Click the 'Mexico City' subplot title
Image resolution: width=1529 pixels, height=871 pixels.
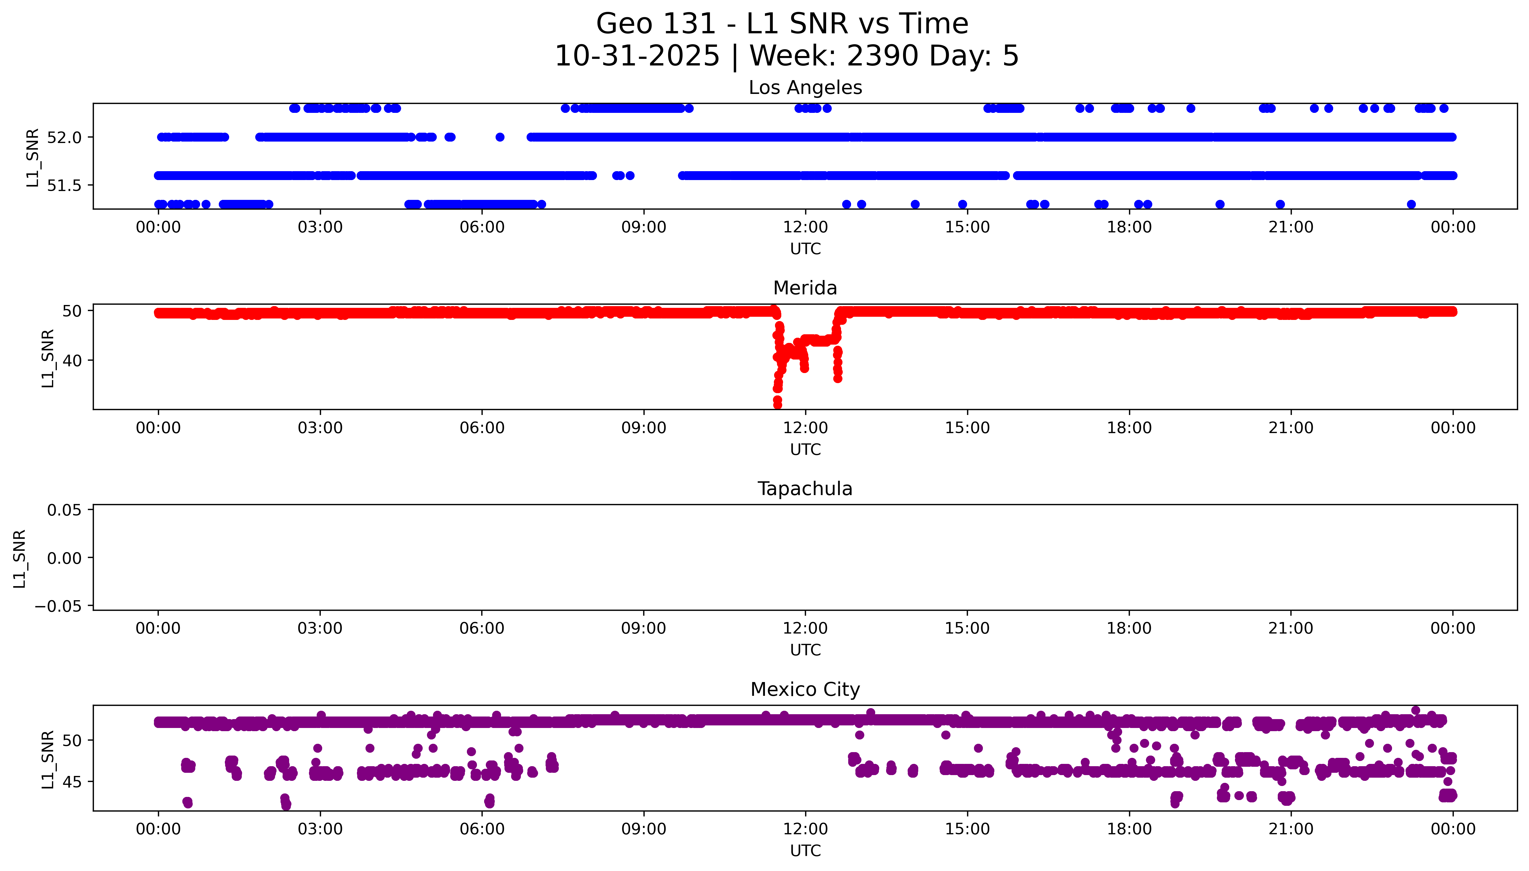[x=805, y=690]
